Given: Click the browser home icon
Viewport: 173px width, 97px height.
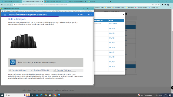Looking at the screenshot, I should tap(11, 5).
